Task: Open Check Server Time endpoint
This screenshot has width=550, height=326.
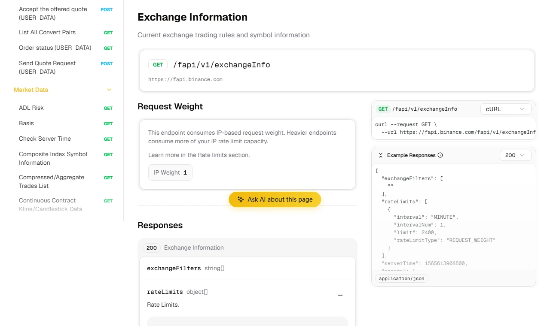Action: [x=45, y=139]
